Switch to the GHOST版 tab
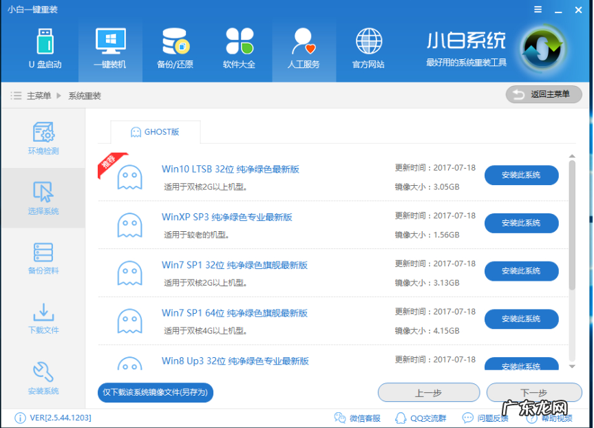This screenshot has height=428, width=594. click(156, 131)
